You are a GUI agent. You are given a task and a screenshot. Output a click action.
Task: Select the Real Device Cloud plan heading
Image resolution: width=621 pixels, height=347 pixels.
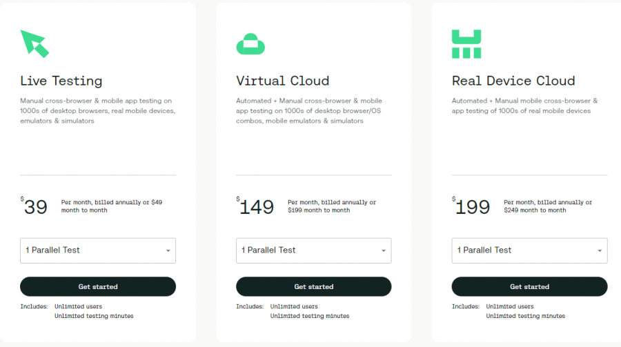tap(513, 81)
